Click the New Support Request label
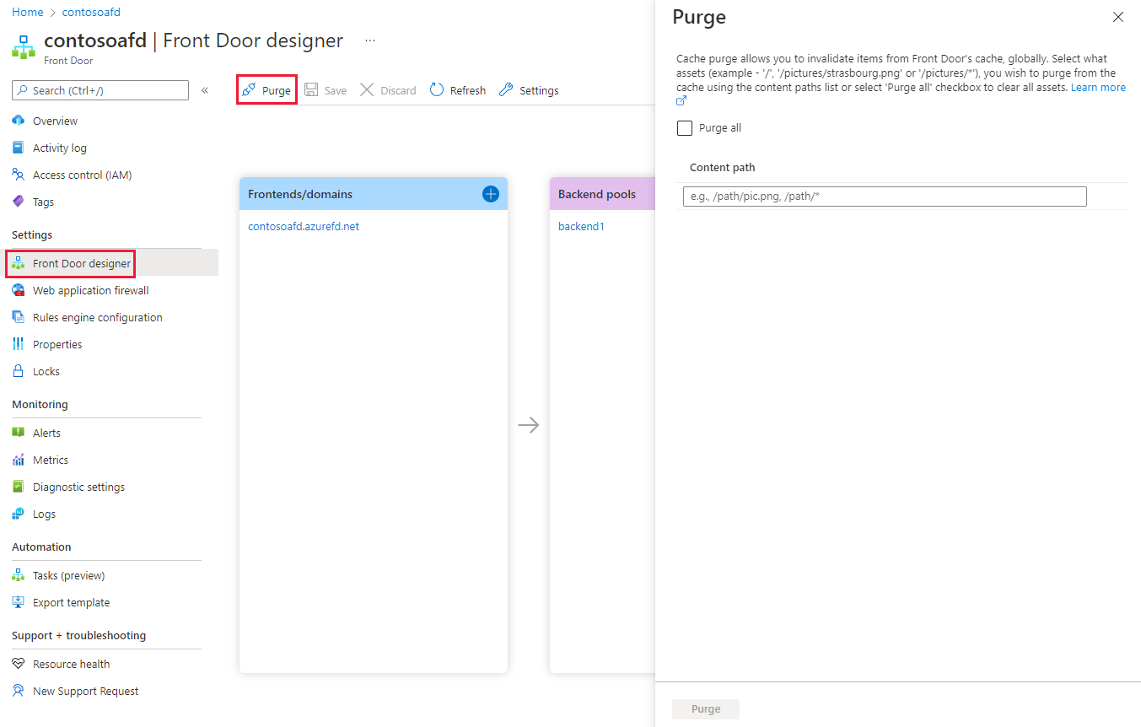The image size is (1141, 727). coord(86,691)
